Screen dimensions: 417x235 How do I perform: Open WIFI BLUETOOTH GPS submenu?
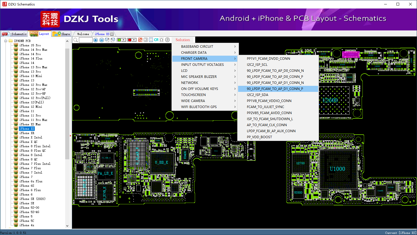(205, 107)
